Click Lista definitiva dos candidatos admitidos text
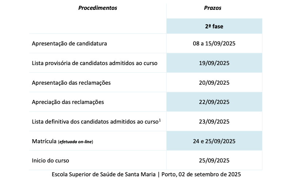Image resolution: width=285 pixels, height=185 pixels. click(95, 122)
